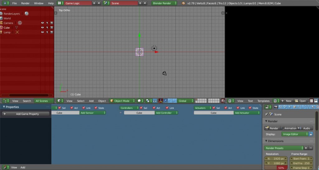Open the Add Sensor dropdown
The height and width of the screenshot is (170, 319).
[93, 113]
